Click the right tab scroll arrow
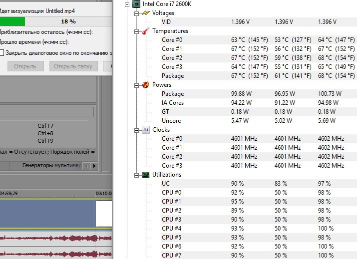The height and width of the screenshot is (259, 357). pyautogui.click(x=94, y=166)
